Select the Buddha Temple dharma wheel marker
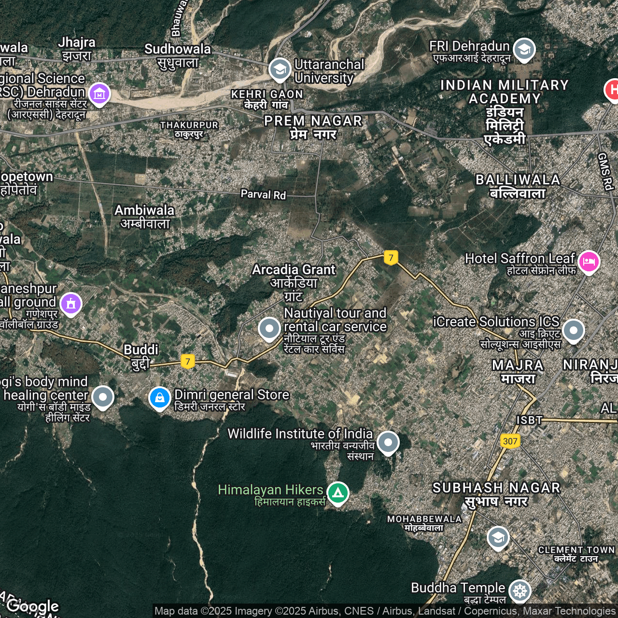Screen dimensions: 618x618 [x=520, y=591]
